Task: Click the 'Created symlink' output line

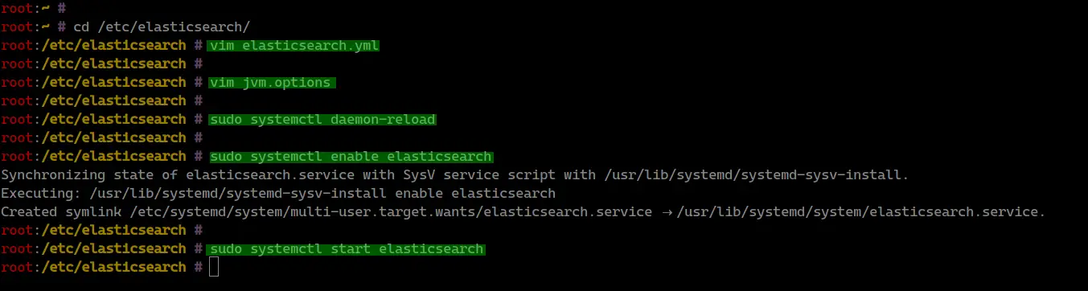Action: 523,211
